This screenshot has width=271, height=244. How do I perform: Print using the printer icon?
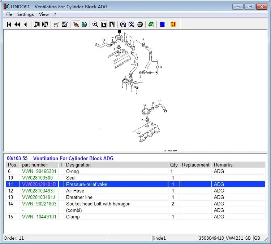pos(140,25)
